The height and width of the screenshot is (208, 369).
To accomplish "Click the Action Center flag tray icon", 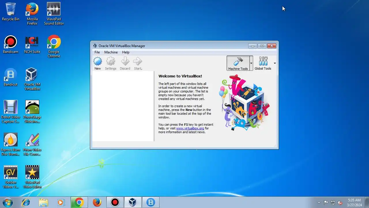I will click(326, 203).
